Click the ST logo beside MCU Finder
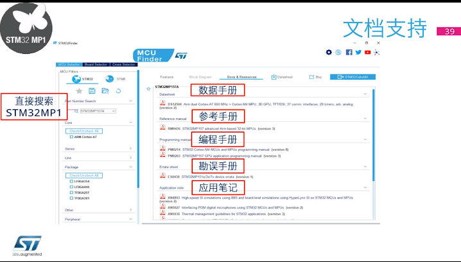 pos(181,56)
